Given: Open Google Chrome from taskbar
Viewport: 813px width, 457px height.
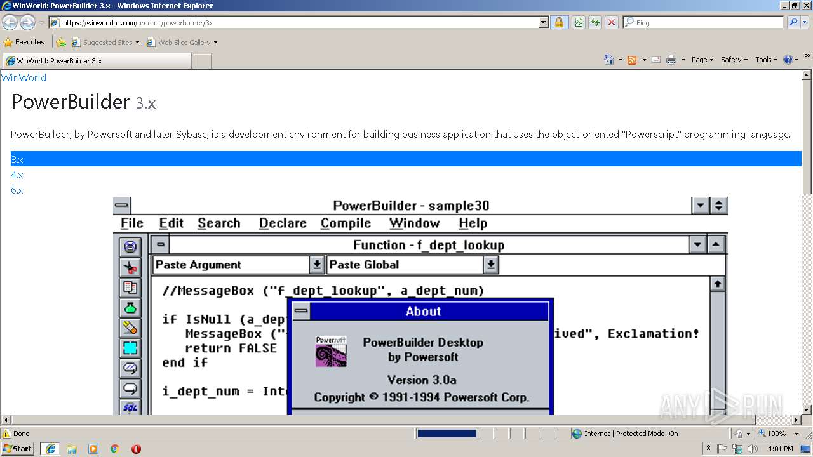Looking at the screenshot, I should tap(114, 449).
